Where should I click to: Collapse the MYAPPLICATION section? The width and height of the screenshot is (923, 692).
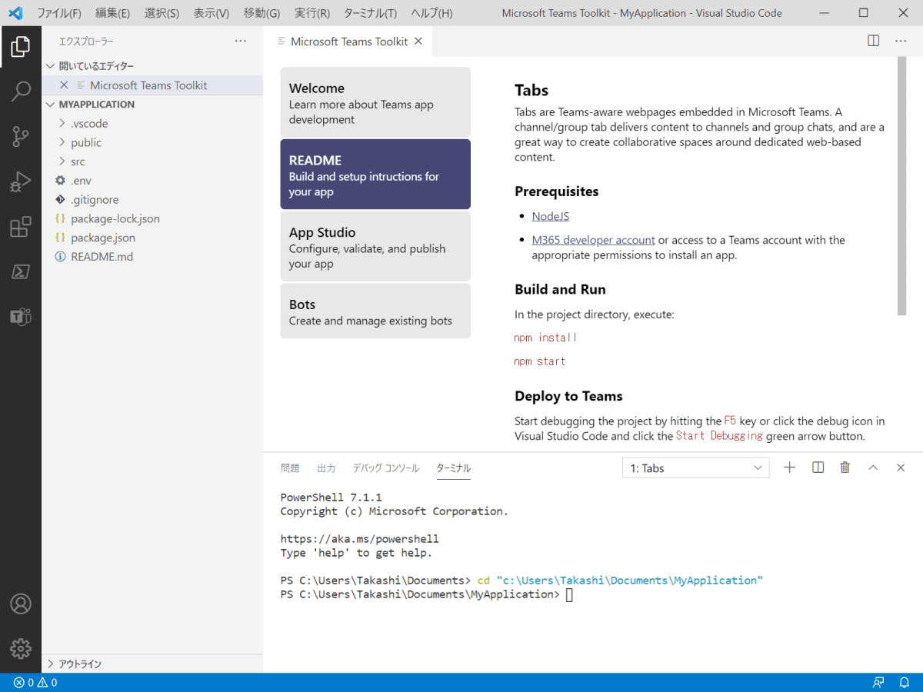coord(152,105)
